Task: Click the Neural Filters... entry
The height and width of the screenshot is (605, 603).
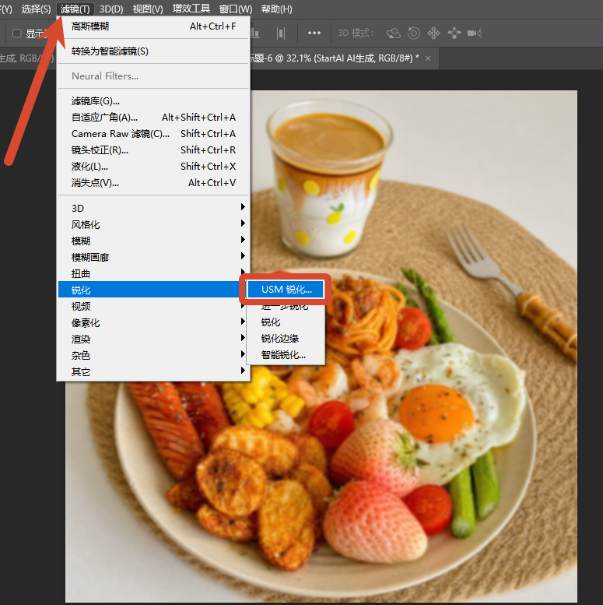Action: [153, 76]
